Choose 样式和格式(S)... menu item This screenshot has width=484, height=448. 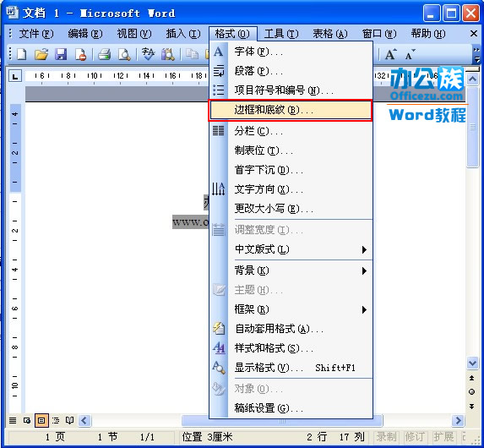coord(291,348)
